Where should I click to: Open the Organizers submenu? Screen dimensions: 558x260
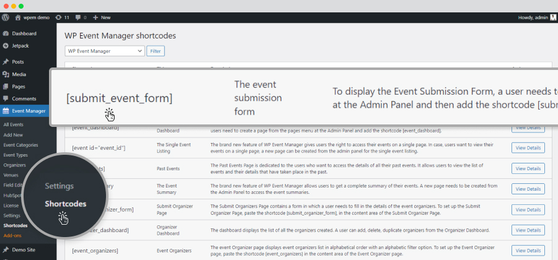coord(15,165)
